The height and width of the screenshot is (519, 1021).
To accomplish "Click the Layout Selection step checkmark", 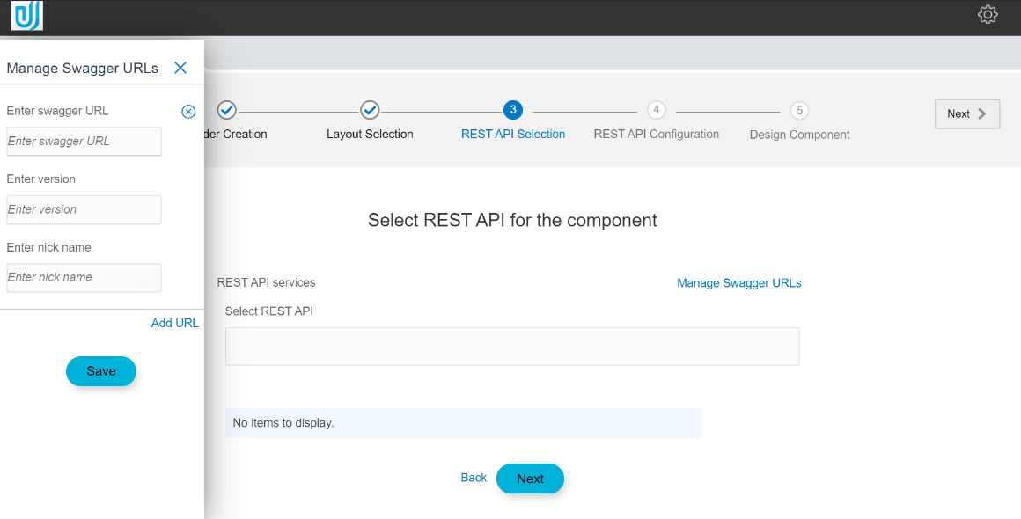I will click(x=370, y=110).
